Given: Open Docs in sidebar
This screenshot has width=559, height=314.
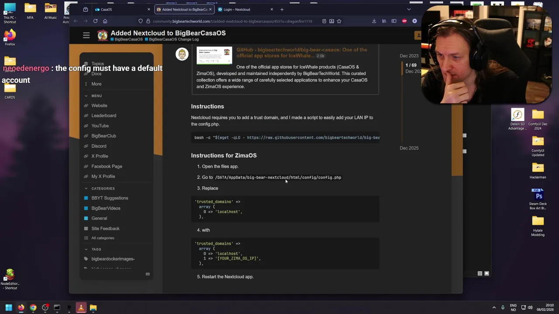Looking at the screenshot, I should pyautogui.click(x=96, y=74).
